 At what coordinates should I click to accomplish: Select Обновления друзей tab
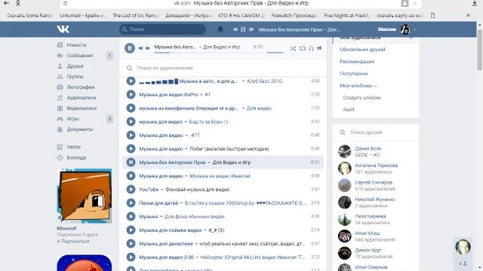(x=362, y=50)
